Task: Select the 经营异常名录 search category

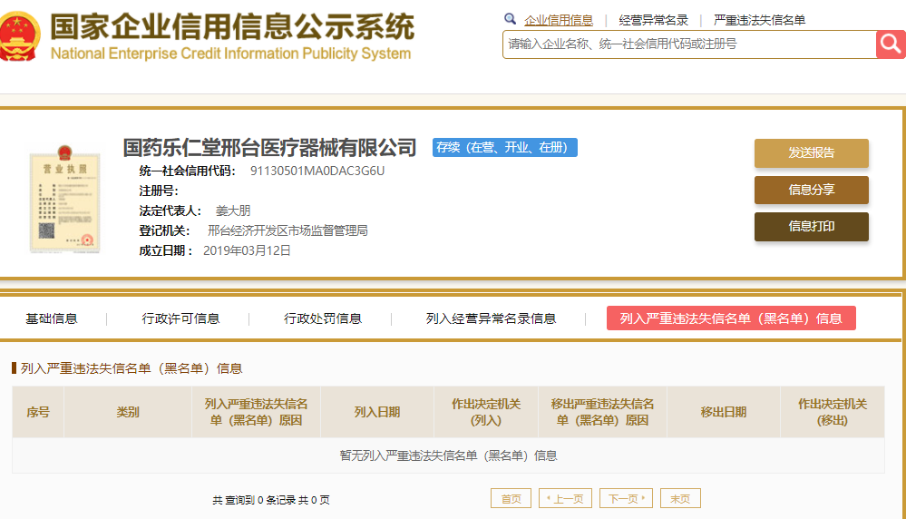Action: click(654, 20)
